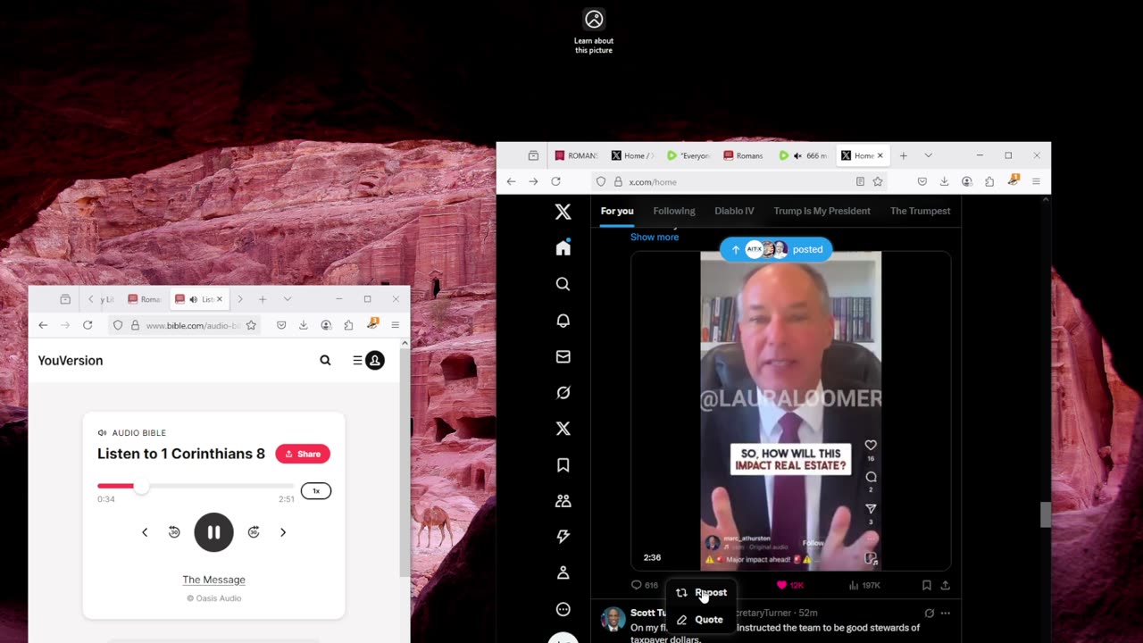This screenshot has width=1143, height=643.
Task: Click Scott Turner's profile avatar
Action: 613,619
